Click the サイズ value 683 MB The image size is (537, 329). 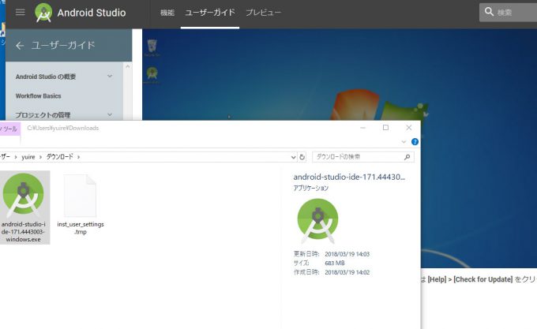click(335, 263)
